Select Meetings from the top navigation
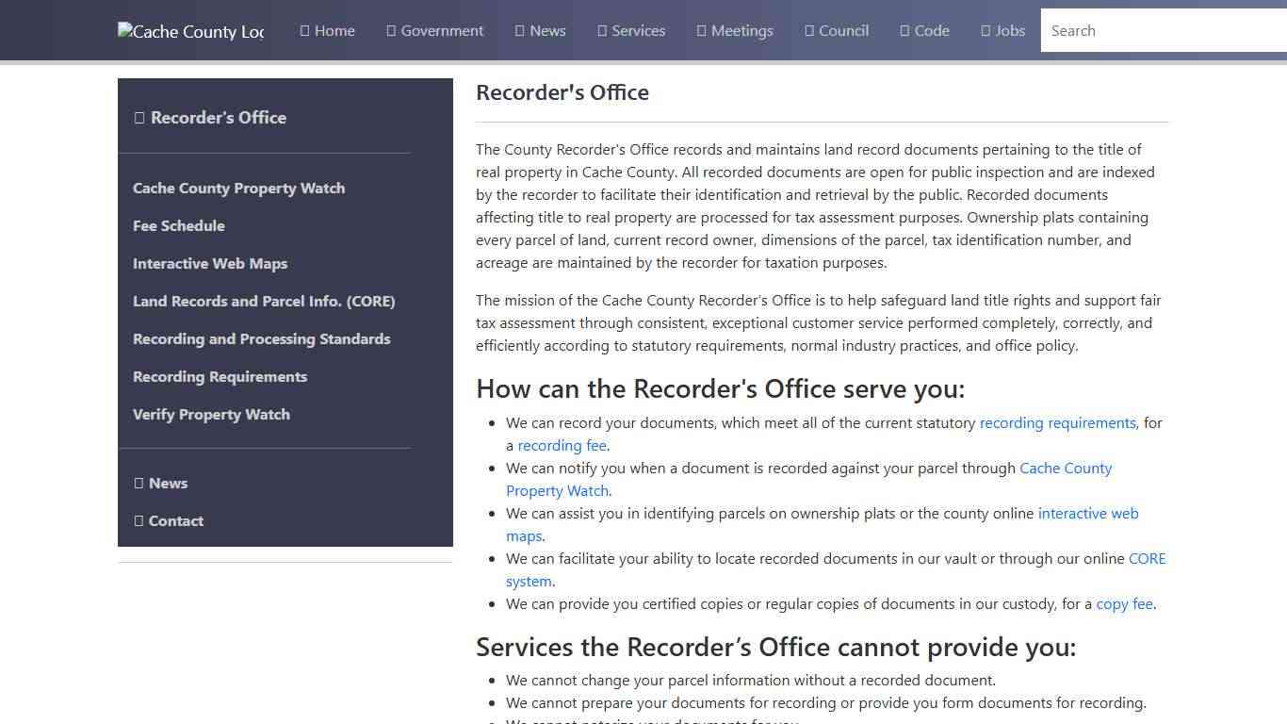Viewport: 1287px width, 724px height. click(x=741, y=30)
